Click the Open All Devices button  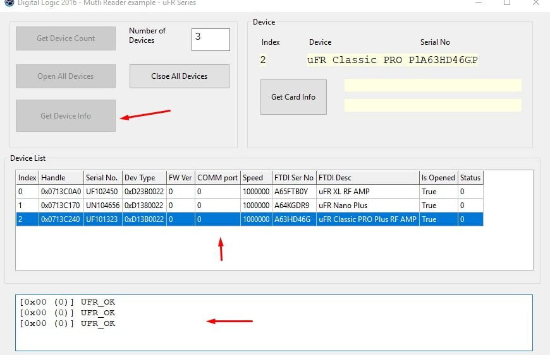pos(66,76)
